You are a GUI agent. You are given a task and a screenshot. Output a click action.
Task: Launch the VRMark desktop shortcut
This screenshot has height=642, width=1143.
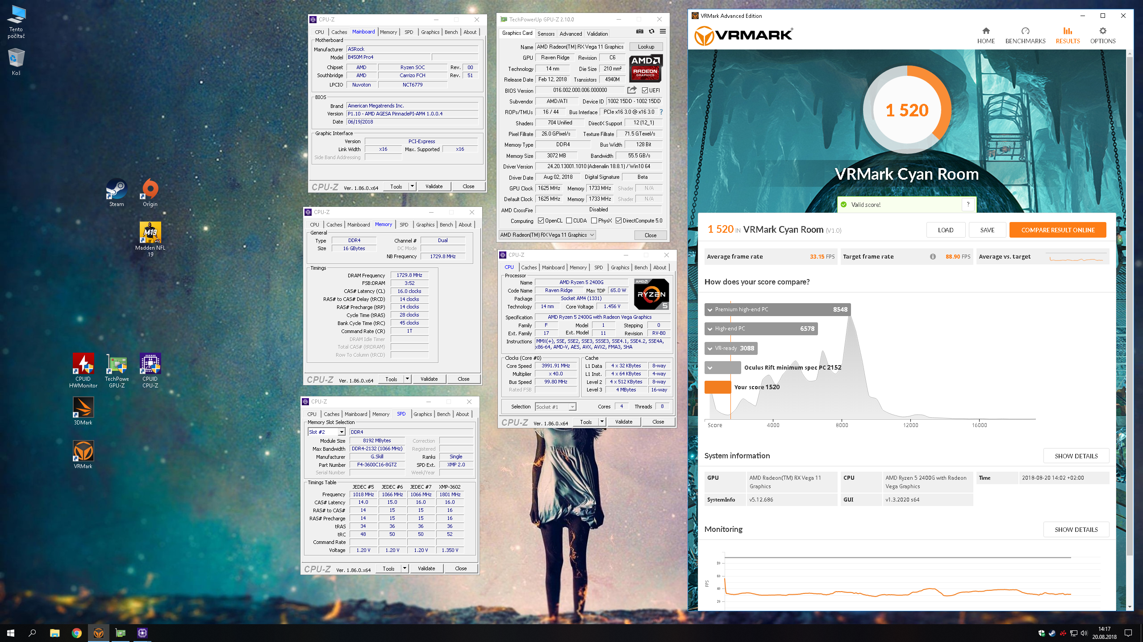(x=83, y=454)
